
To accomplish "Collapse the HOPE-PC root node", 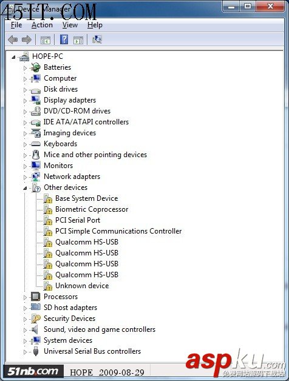I will point(13,57).
